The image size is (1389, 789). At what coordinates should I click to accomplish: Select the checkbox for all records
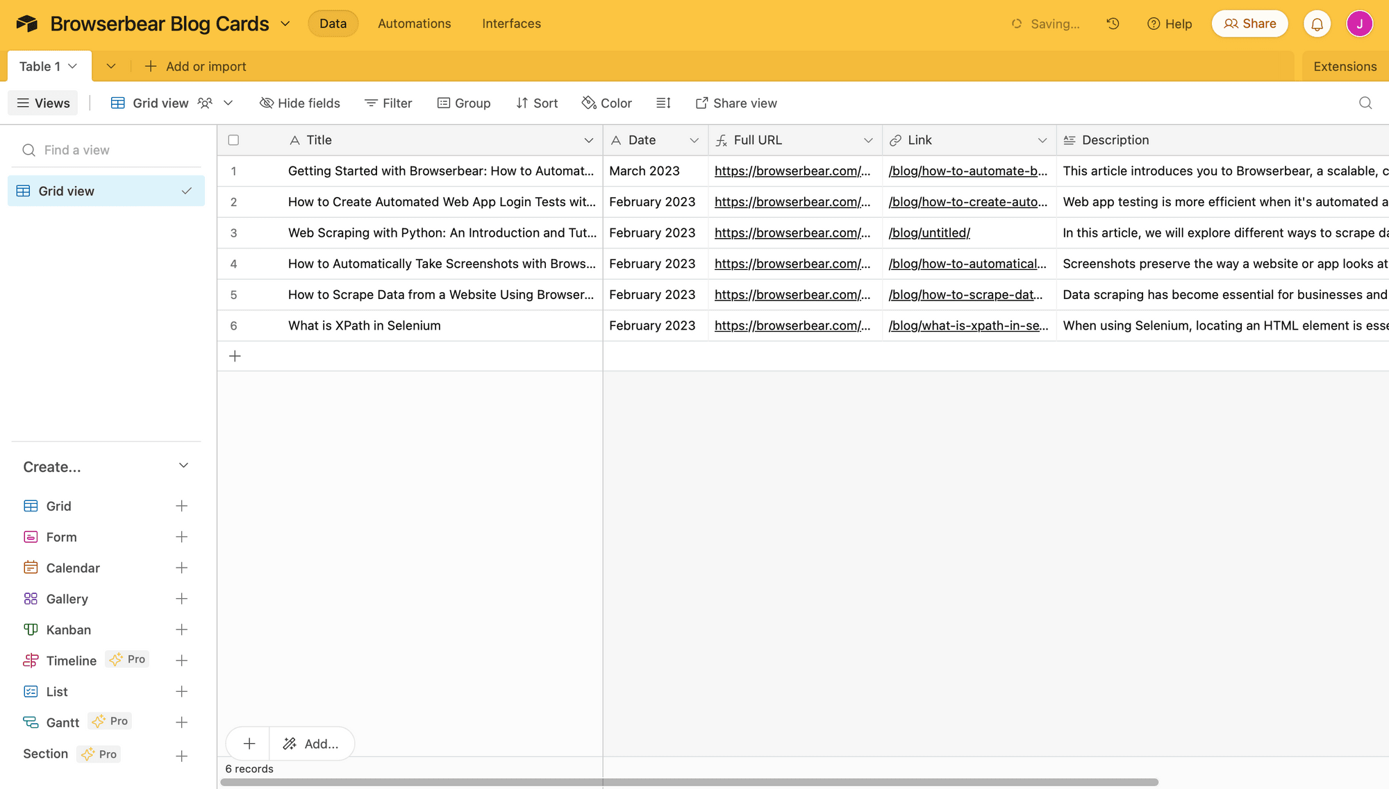233,139
